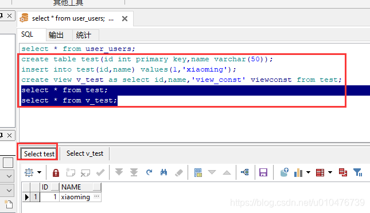Switch to the Select test result tab
The width and height of the screenshot is (370, 213).
pyautogui.click(x=38, y=154)
